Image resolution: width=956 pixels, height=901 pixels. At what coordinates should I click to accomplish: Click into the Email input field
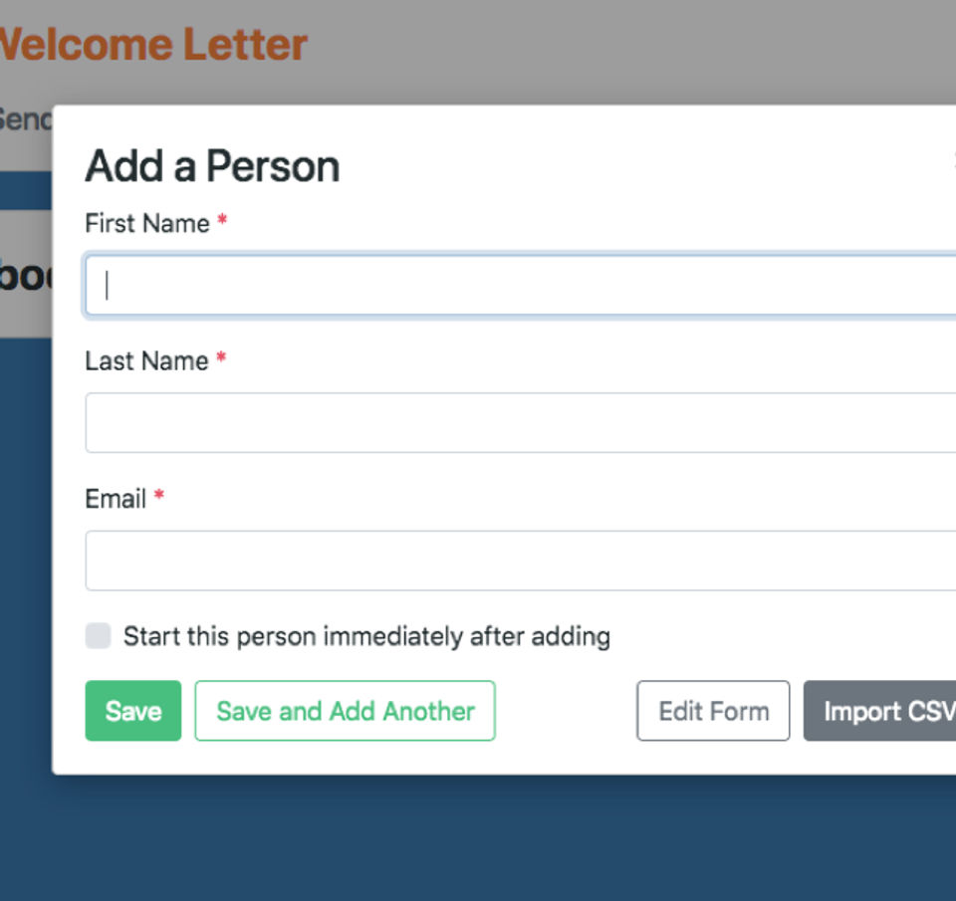tap(520, 561)
